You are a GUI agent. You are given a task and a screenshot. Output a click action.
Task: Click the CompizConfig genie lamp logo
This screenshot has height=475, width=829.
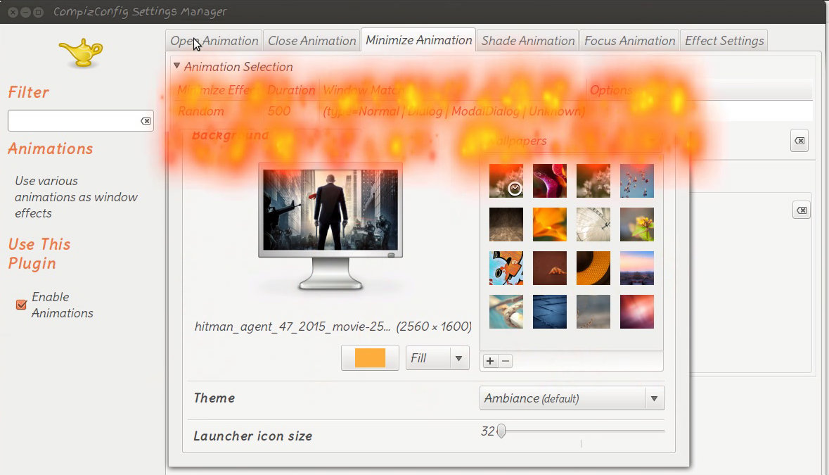(79, 51)
